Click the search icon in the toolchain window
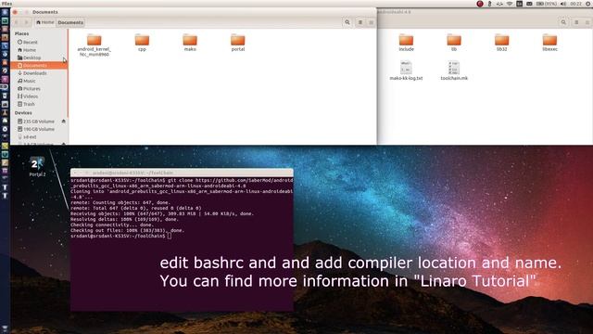This screenshot has width=593, height=334. pos(563,22)
